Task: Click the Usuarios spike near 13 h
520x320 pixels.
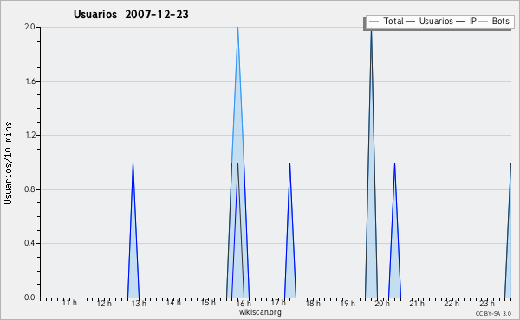Action: [x=133, y=230]
